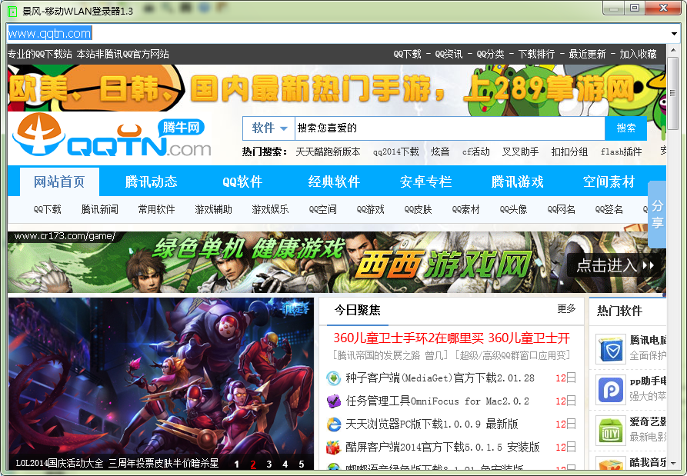
Task: Click the blue 搜索 button
Action: pyautogui.click(x=625, y=128)
